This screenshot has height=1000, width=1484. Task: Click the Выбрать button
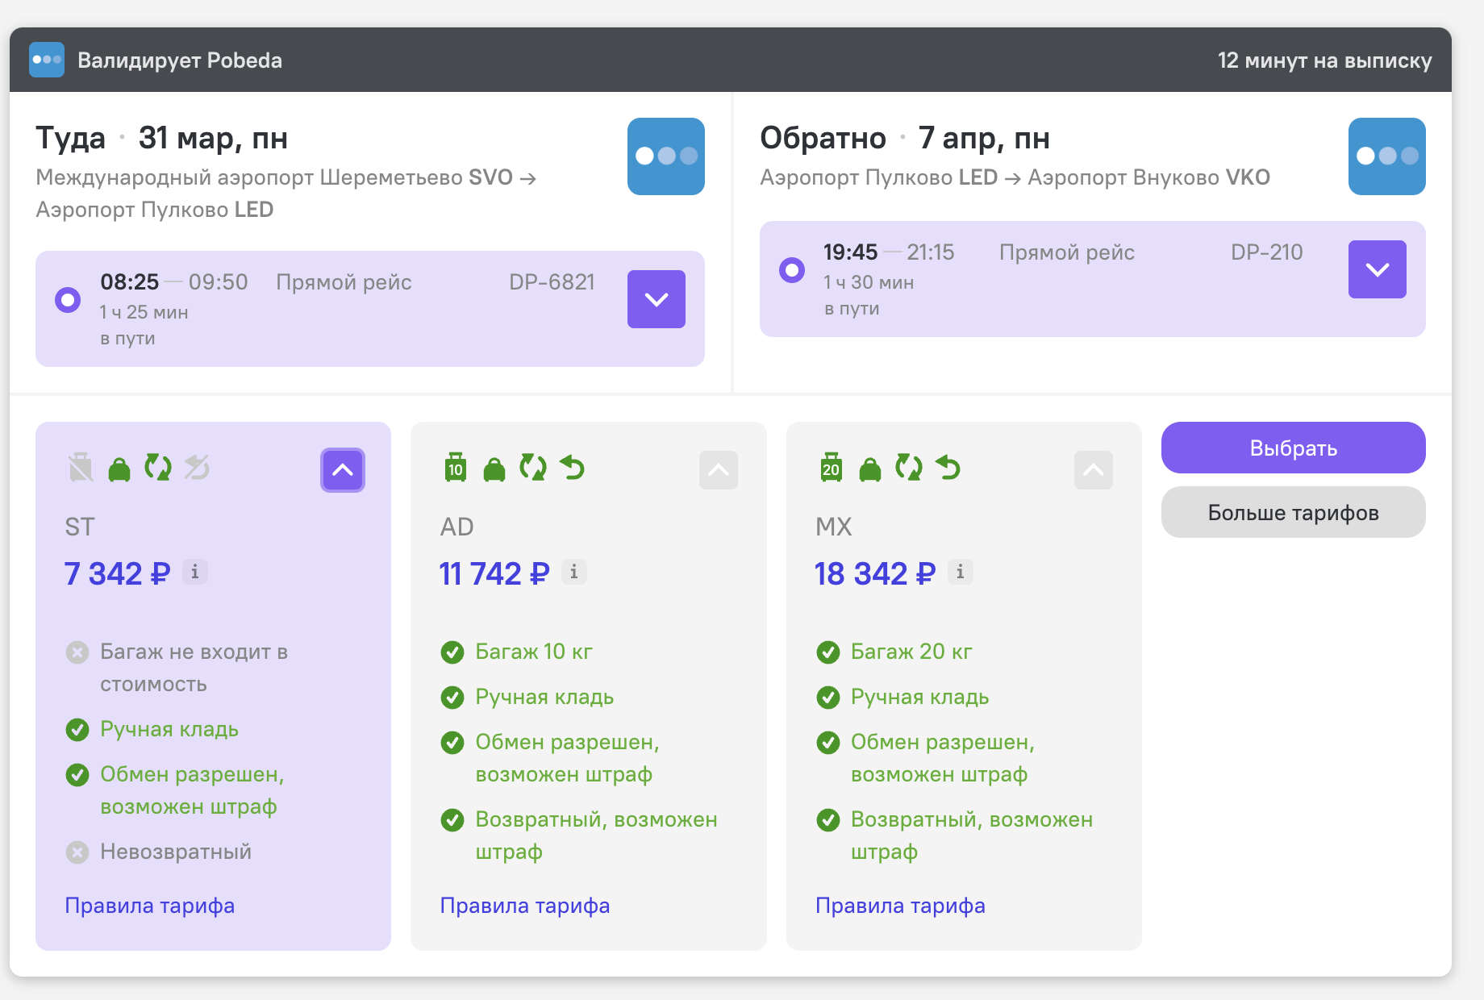1294,448
